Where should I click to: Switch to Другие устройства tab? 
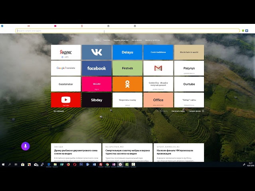click(x=152, y=40)
